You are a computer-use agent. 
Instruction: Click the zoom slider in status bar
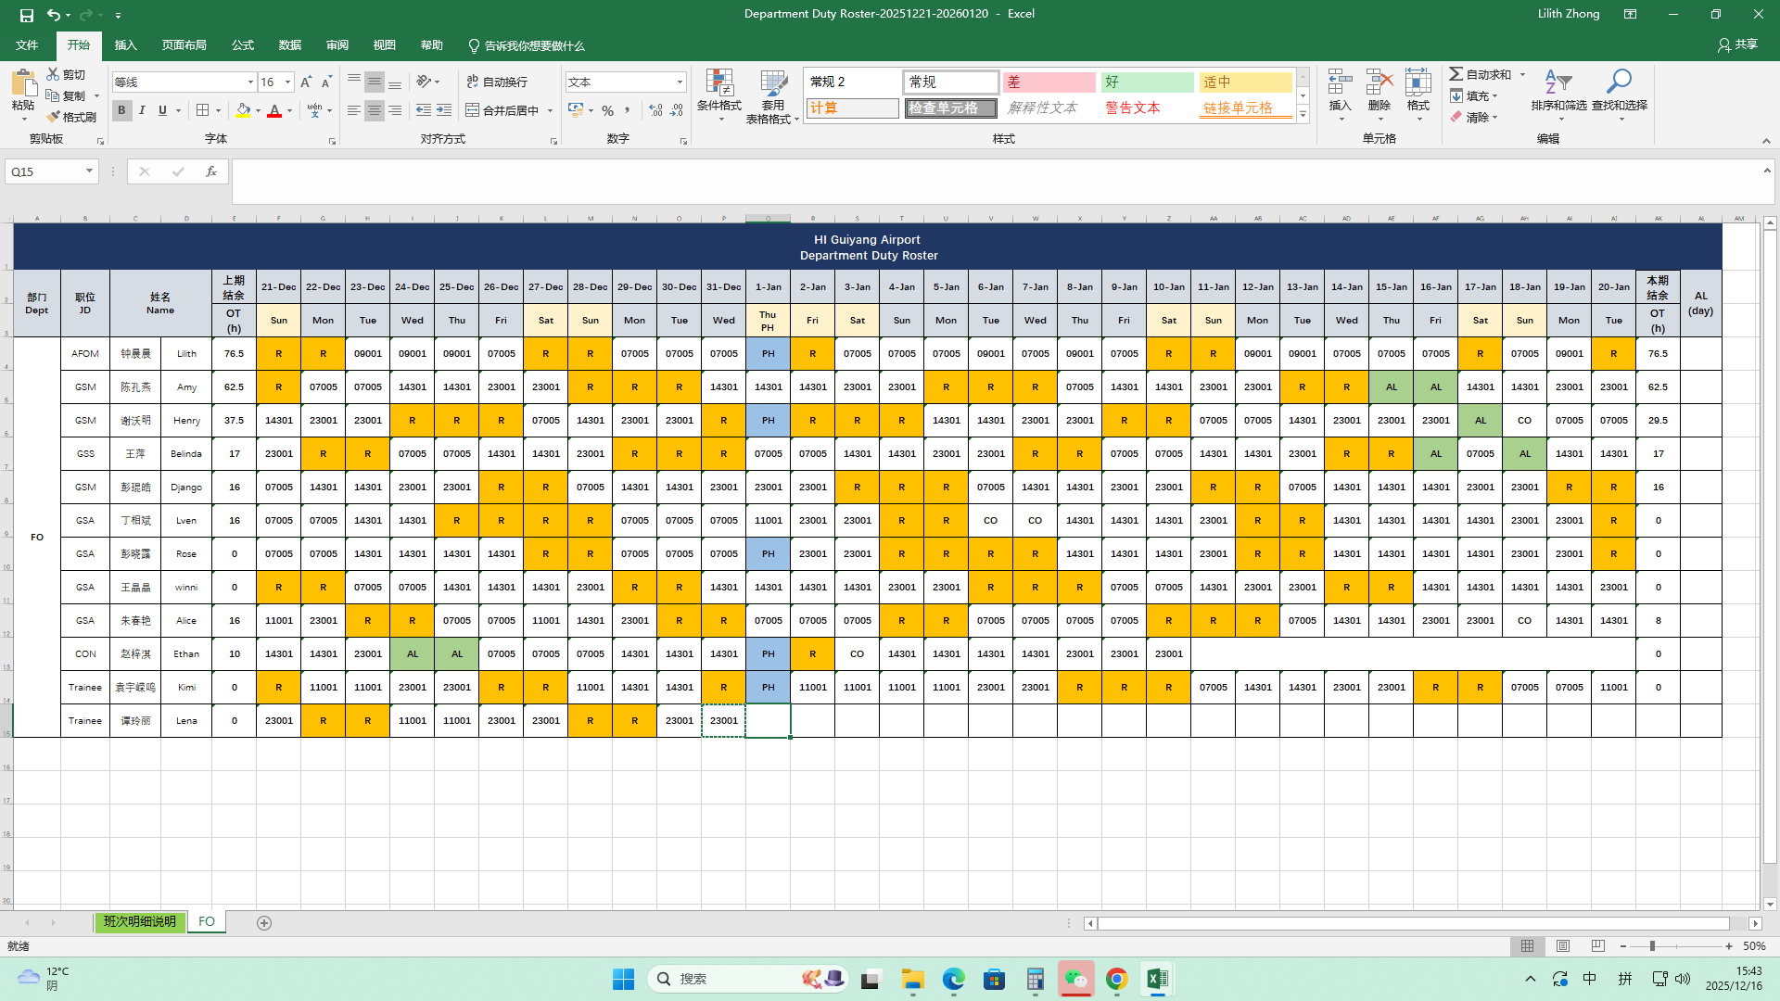pyautogui.click(x=1652, y=946)
